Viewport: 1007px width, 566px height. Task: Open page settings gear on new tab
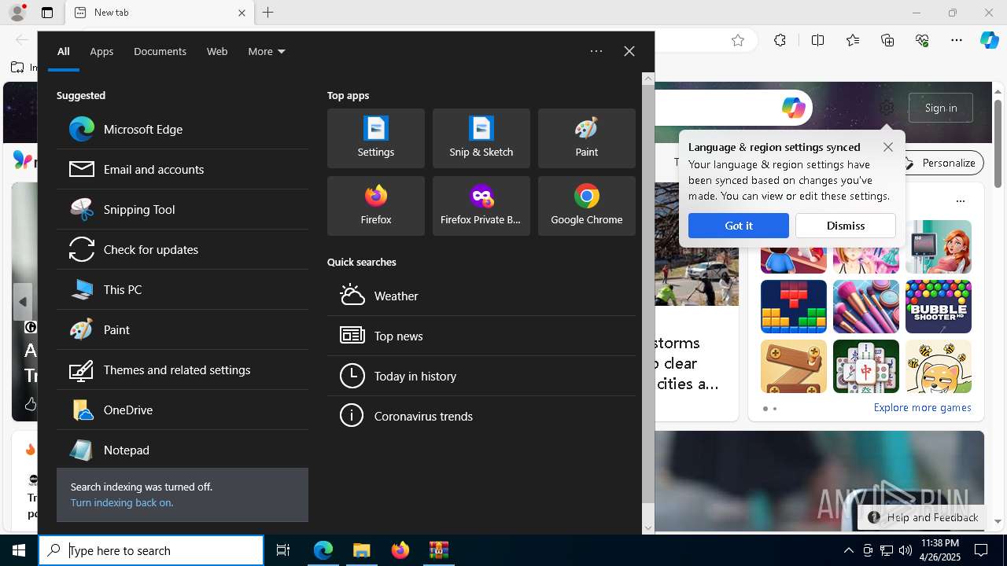(887, 108)
